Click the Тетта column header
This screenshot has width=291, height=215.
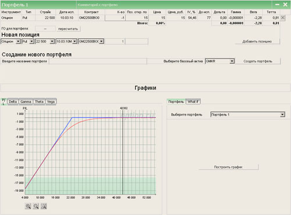[x=271, y=12]
